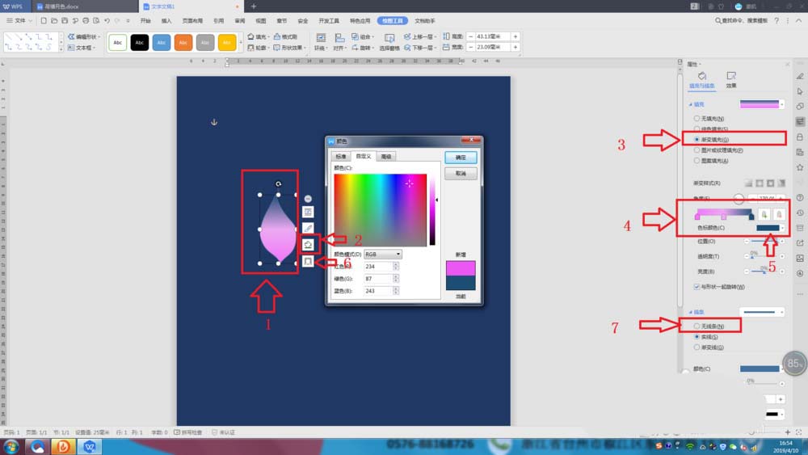The height and width of the screenshot is (455, 808).
Task: Click the help question icon in right sidebar
Action: coord(800,198)
